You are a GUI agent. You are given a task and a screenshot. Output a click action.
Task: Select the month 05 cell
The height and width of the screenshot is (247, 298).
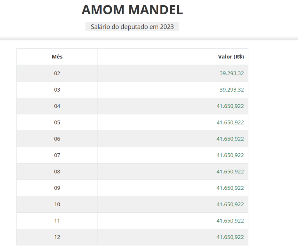(57, 122)
